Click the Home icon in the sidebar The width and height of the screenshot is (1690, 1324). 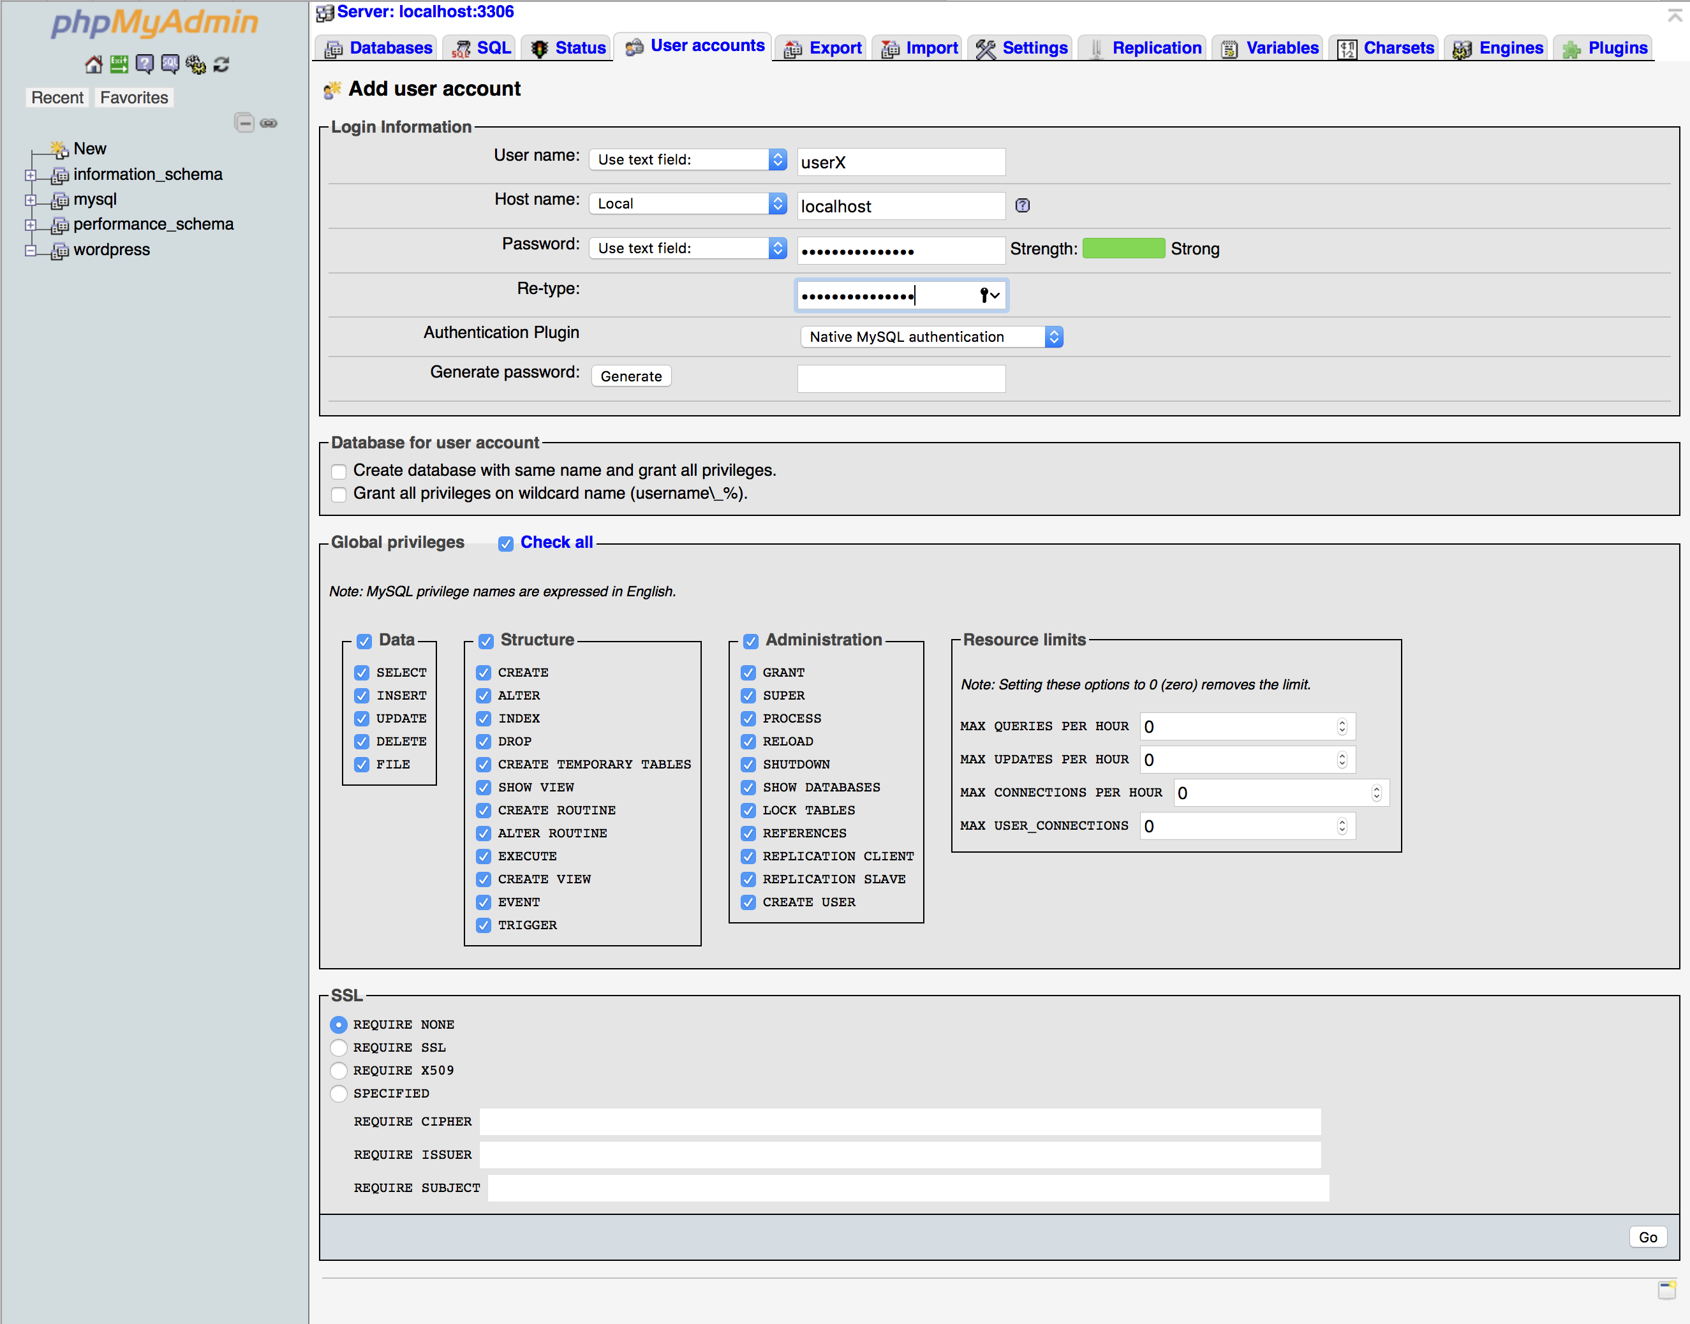tap(94, 64)
